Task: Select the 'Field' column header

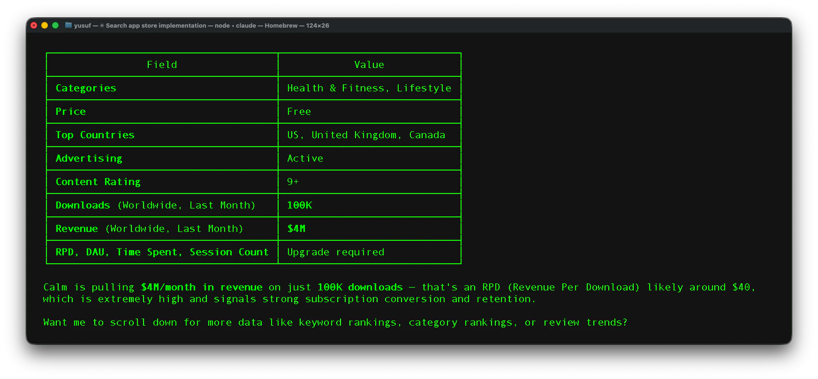Action: pos(162,65)
